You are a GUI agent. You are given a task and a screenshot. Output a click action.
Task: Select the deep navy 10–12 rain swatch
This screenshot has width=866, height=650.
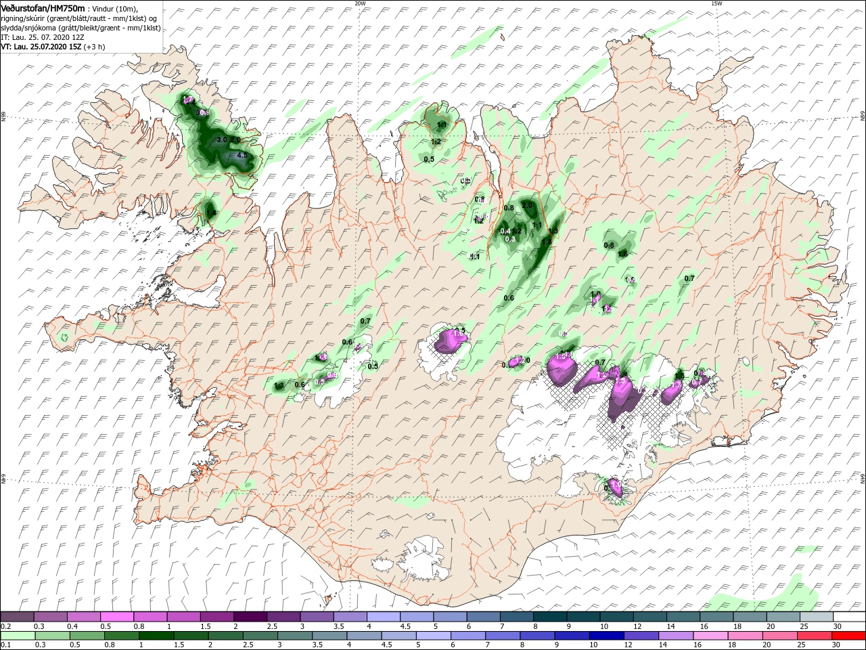(606, 635)
